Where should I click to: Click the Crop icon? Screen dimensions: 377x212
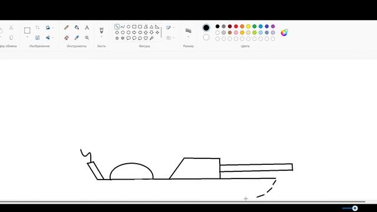[x=38, y=28]
